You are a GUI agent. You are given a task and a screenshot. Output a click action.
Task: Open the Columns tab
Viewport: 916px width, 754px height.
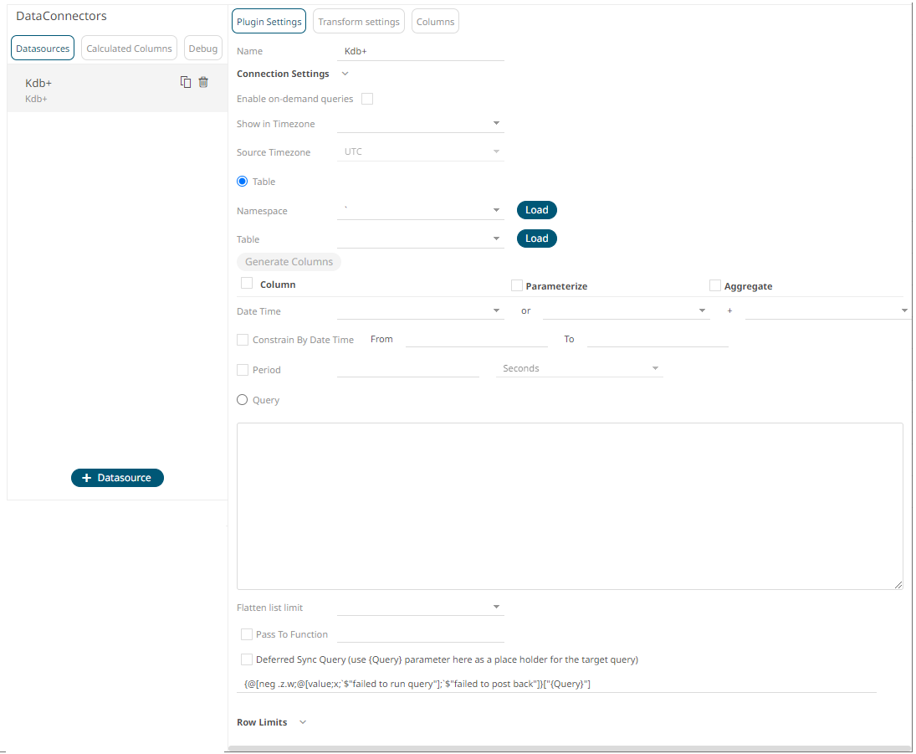click(x=435, y=22)
